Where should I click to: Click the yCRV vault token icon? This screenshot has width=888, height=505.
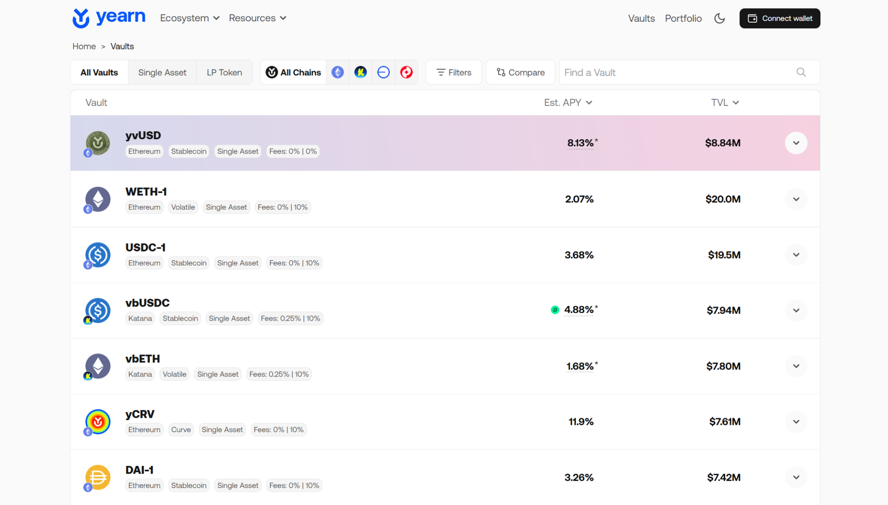(x=98, y=422)
